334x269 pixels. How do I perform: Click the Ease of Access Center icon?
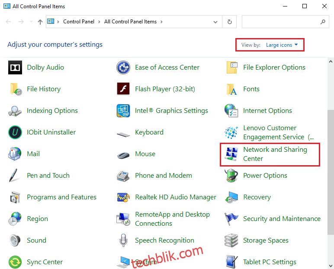123,67
